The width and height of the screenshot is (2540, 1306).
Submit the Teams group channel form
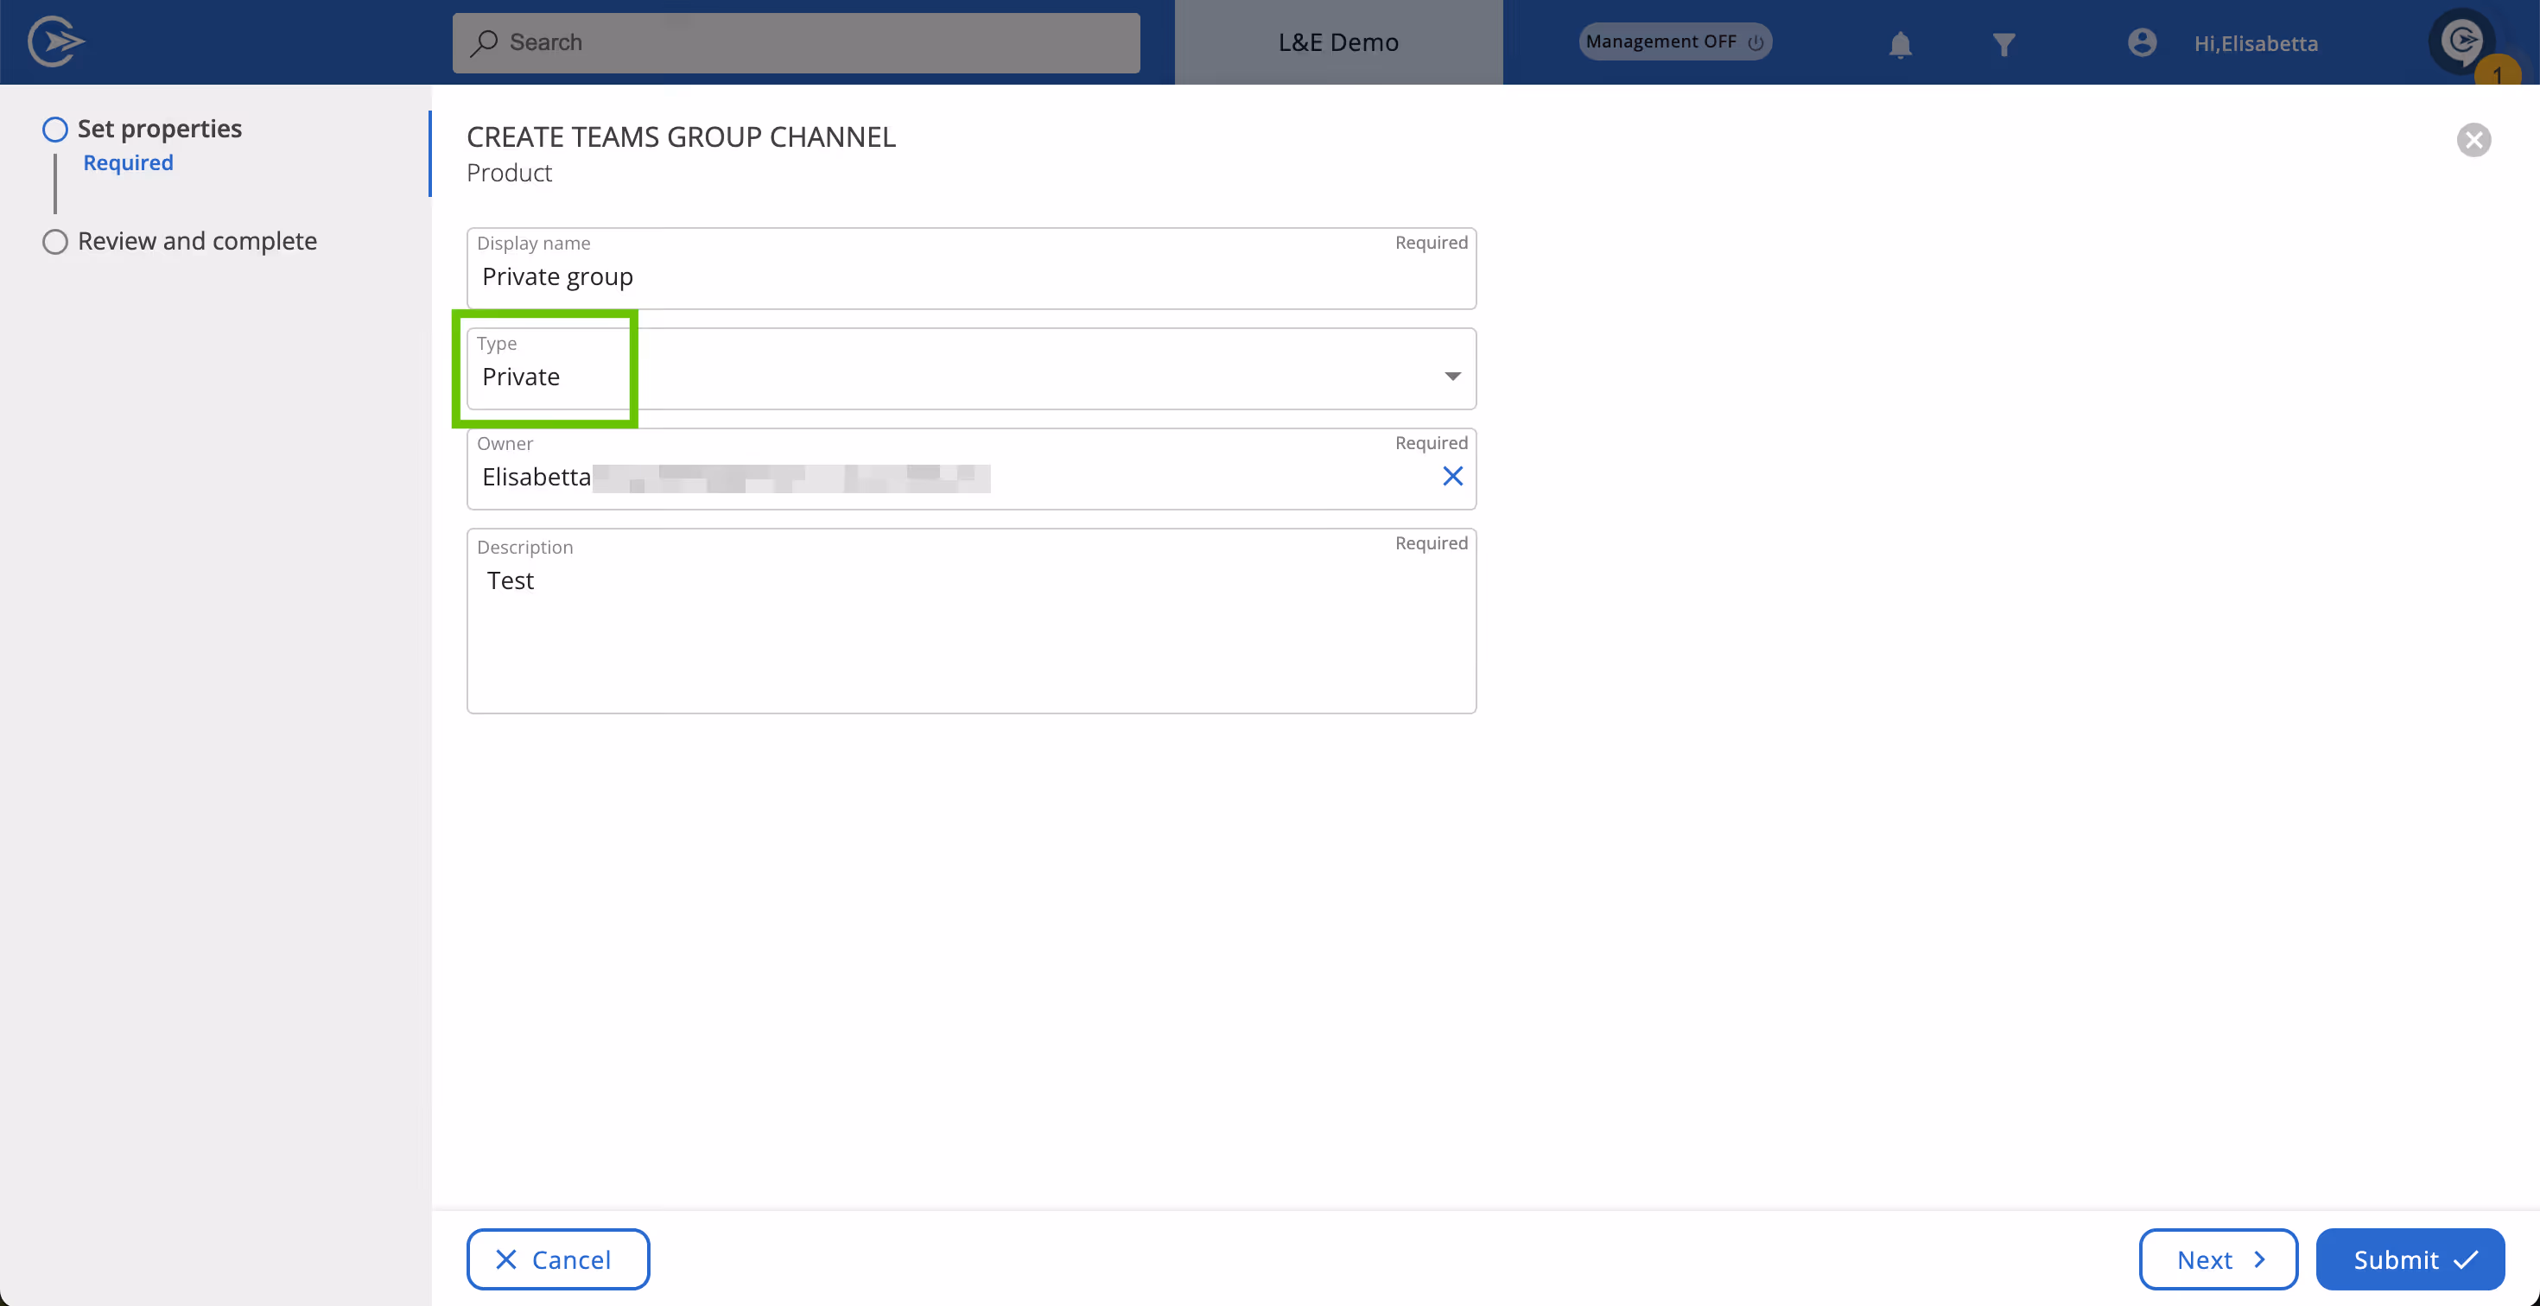coord(2410,1258)
